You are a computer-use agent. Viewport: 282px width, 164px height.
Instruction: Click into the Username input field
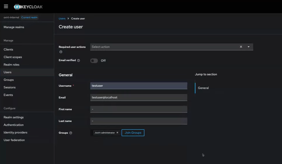pyautogui.click(x=139, y=86)
